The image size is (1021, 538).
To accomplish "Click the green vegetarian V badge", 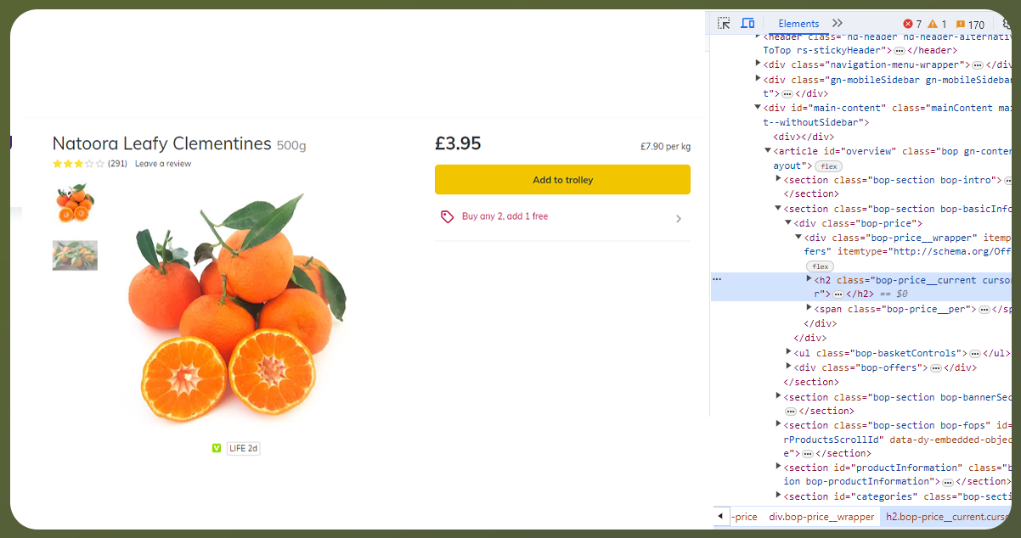I will (217, 448).
